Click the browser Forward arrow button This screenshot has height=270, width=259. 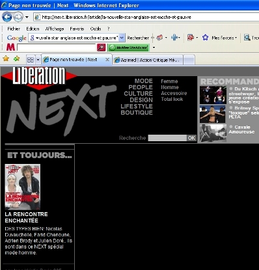point(18,17)
